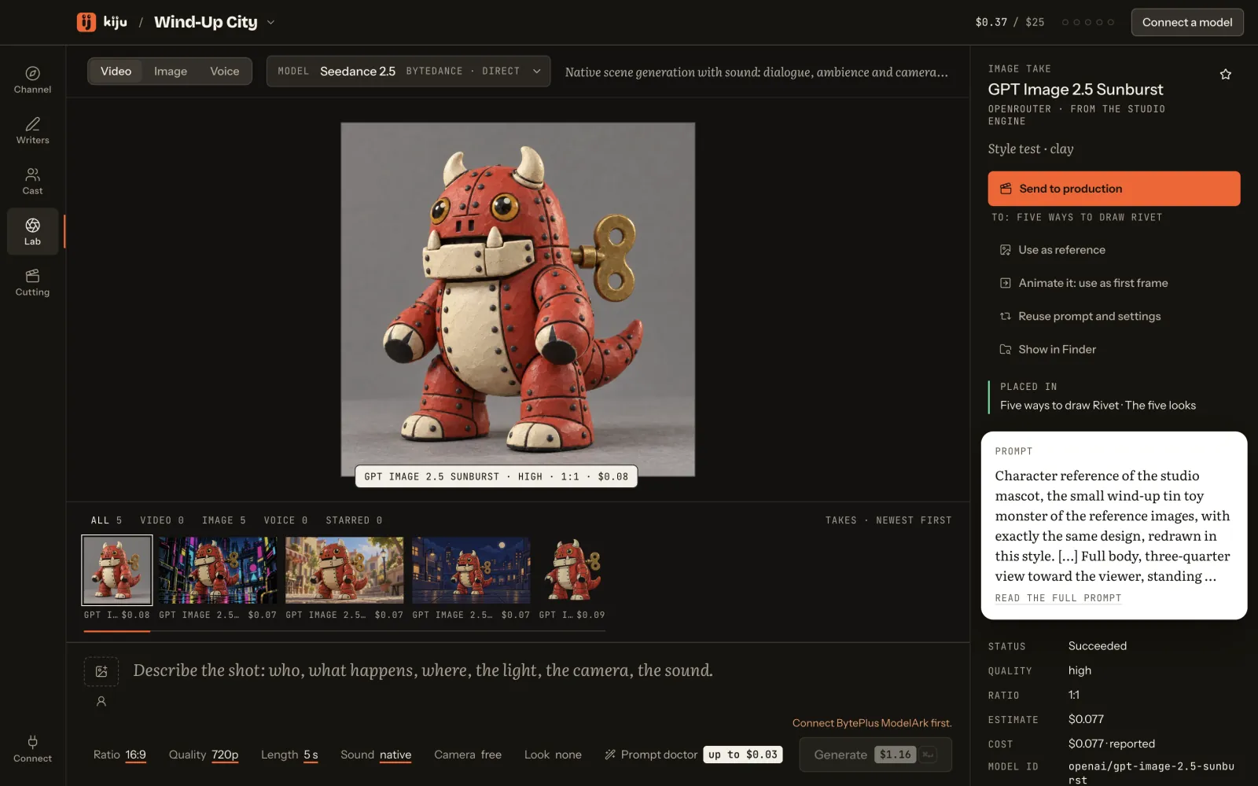Open READ THE FULL PROMPT link
The width and height of the screenshot is (1258, 786).
pyautogui.click(x=1058, y=598)
